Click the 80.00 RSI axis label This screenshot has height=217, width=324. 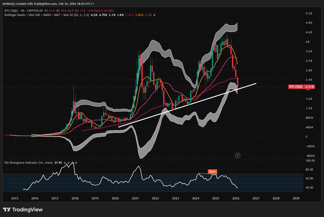309,170
